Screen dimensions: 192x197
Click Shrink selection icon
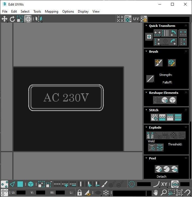(x=49, y=184)
